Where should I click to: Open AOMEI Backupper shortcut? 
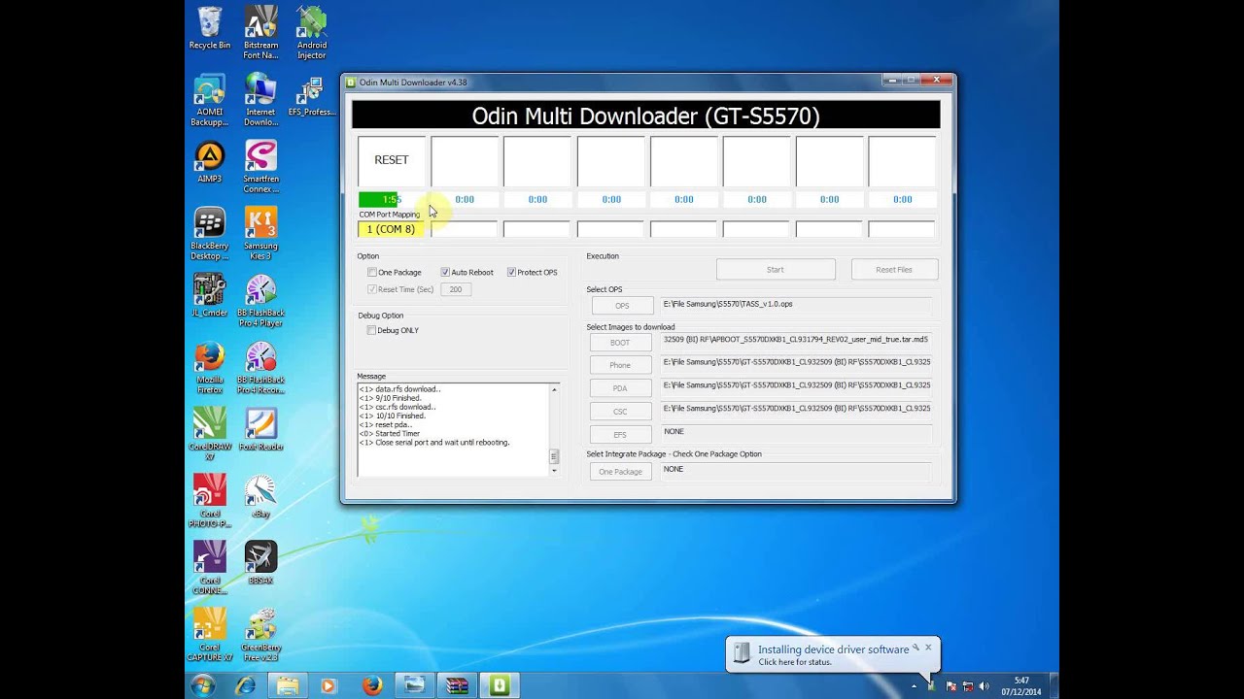tap(210, 99)
